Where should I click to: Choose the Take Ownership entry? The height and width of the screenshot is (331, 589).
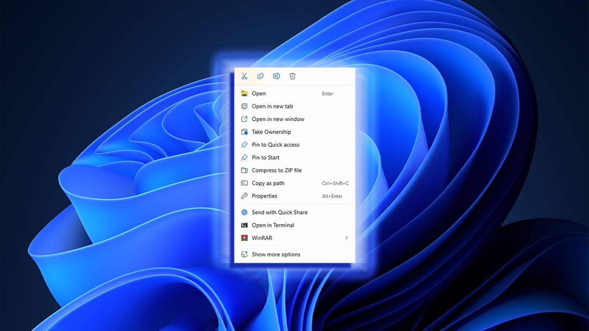point(271,132)
